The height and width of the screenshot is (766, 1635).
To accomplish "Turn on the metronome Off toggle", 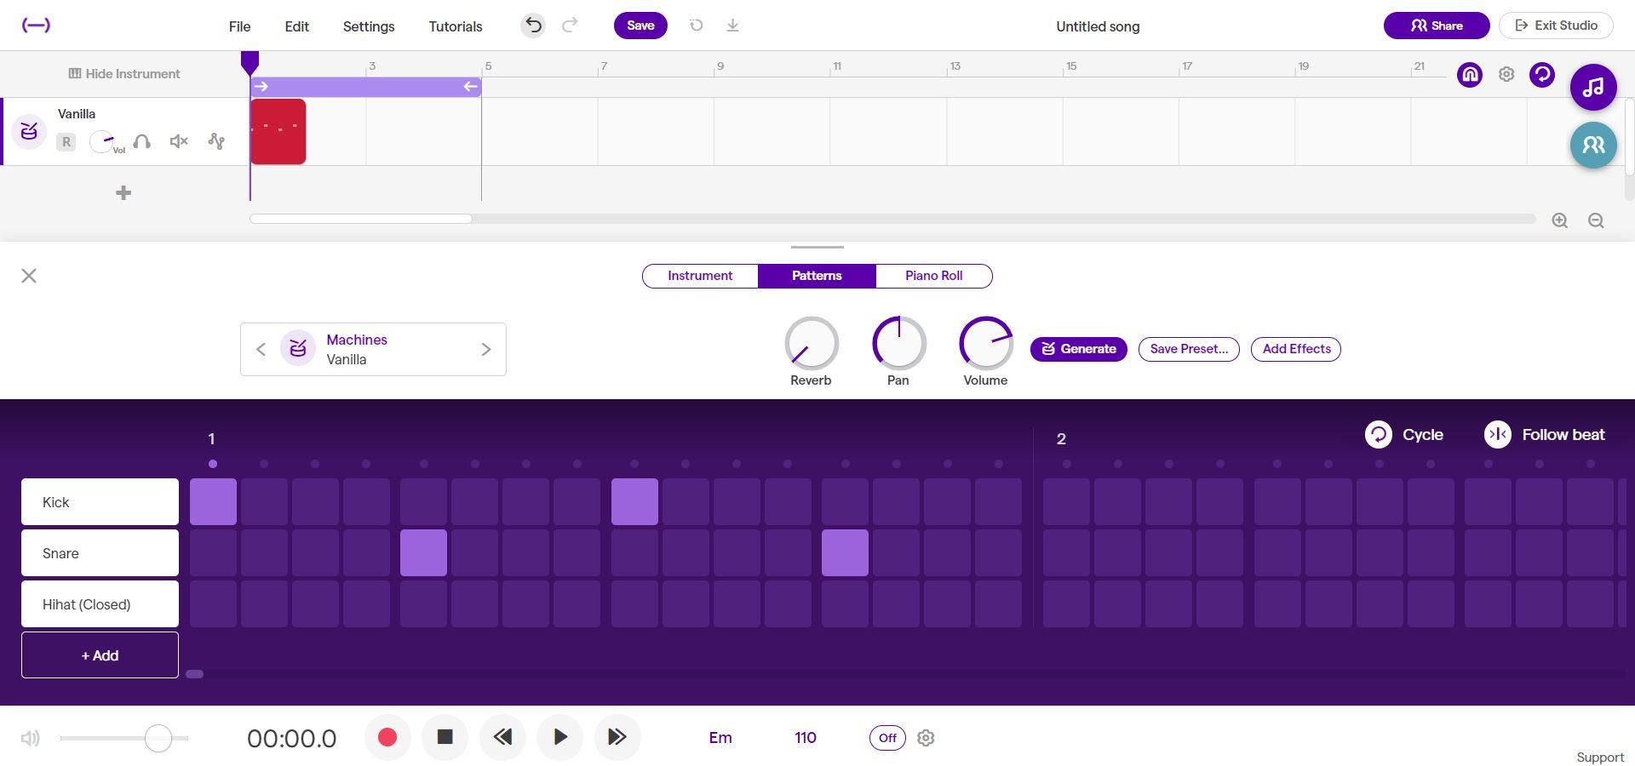I will click(x=887, y=738).
